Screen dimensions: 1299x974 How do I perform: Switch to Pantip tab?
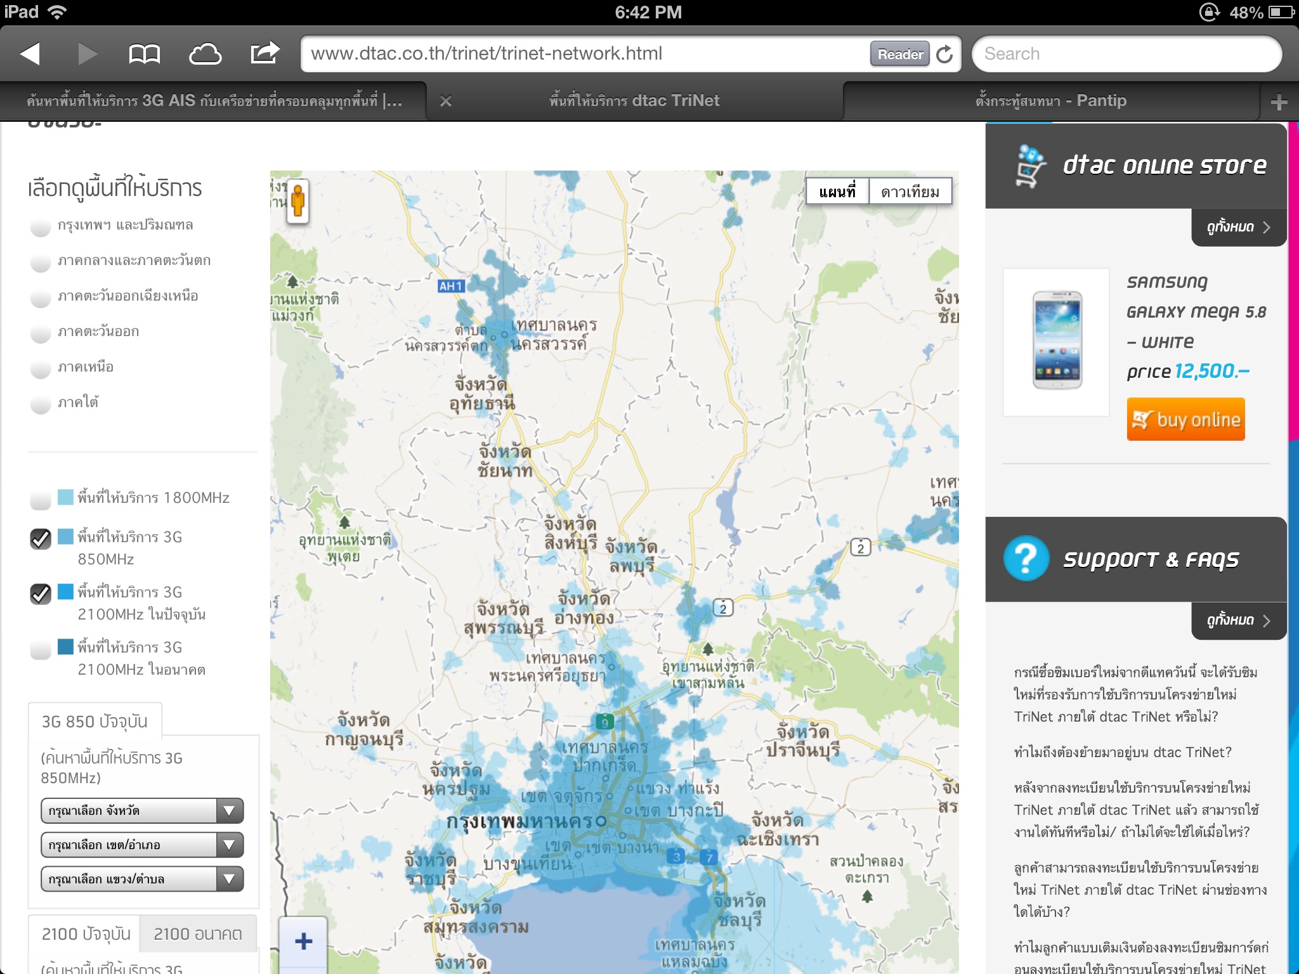(1050, 101)
